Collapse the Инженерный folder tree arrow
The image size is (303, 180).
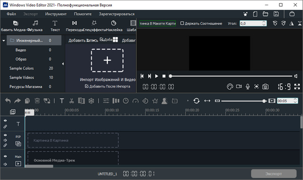pos(4,41)
